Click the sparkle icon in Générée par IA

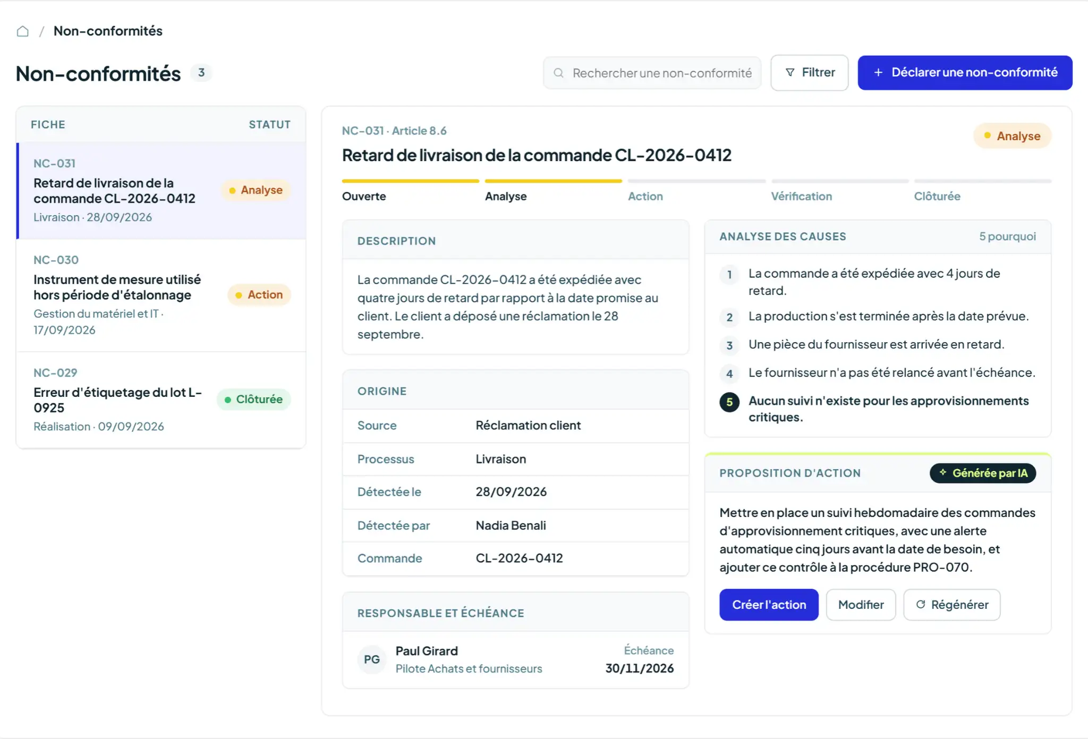click(x=943, y=472)
